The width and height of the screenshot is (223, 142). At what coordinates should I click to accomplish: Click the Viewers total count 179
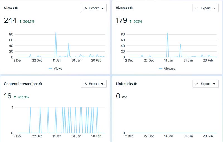(121, 20)
